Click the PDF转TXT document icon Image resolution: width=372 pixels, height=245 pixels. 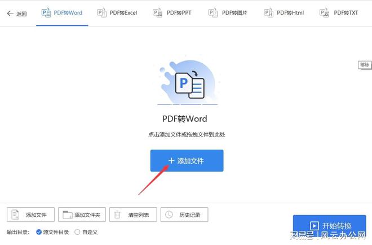[x=324, y=13]
